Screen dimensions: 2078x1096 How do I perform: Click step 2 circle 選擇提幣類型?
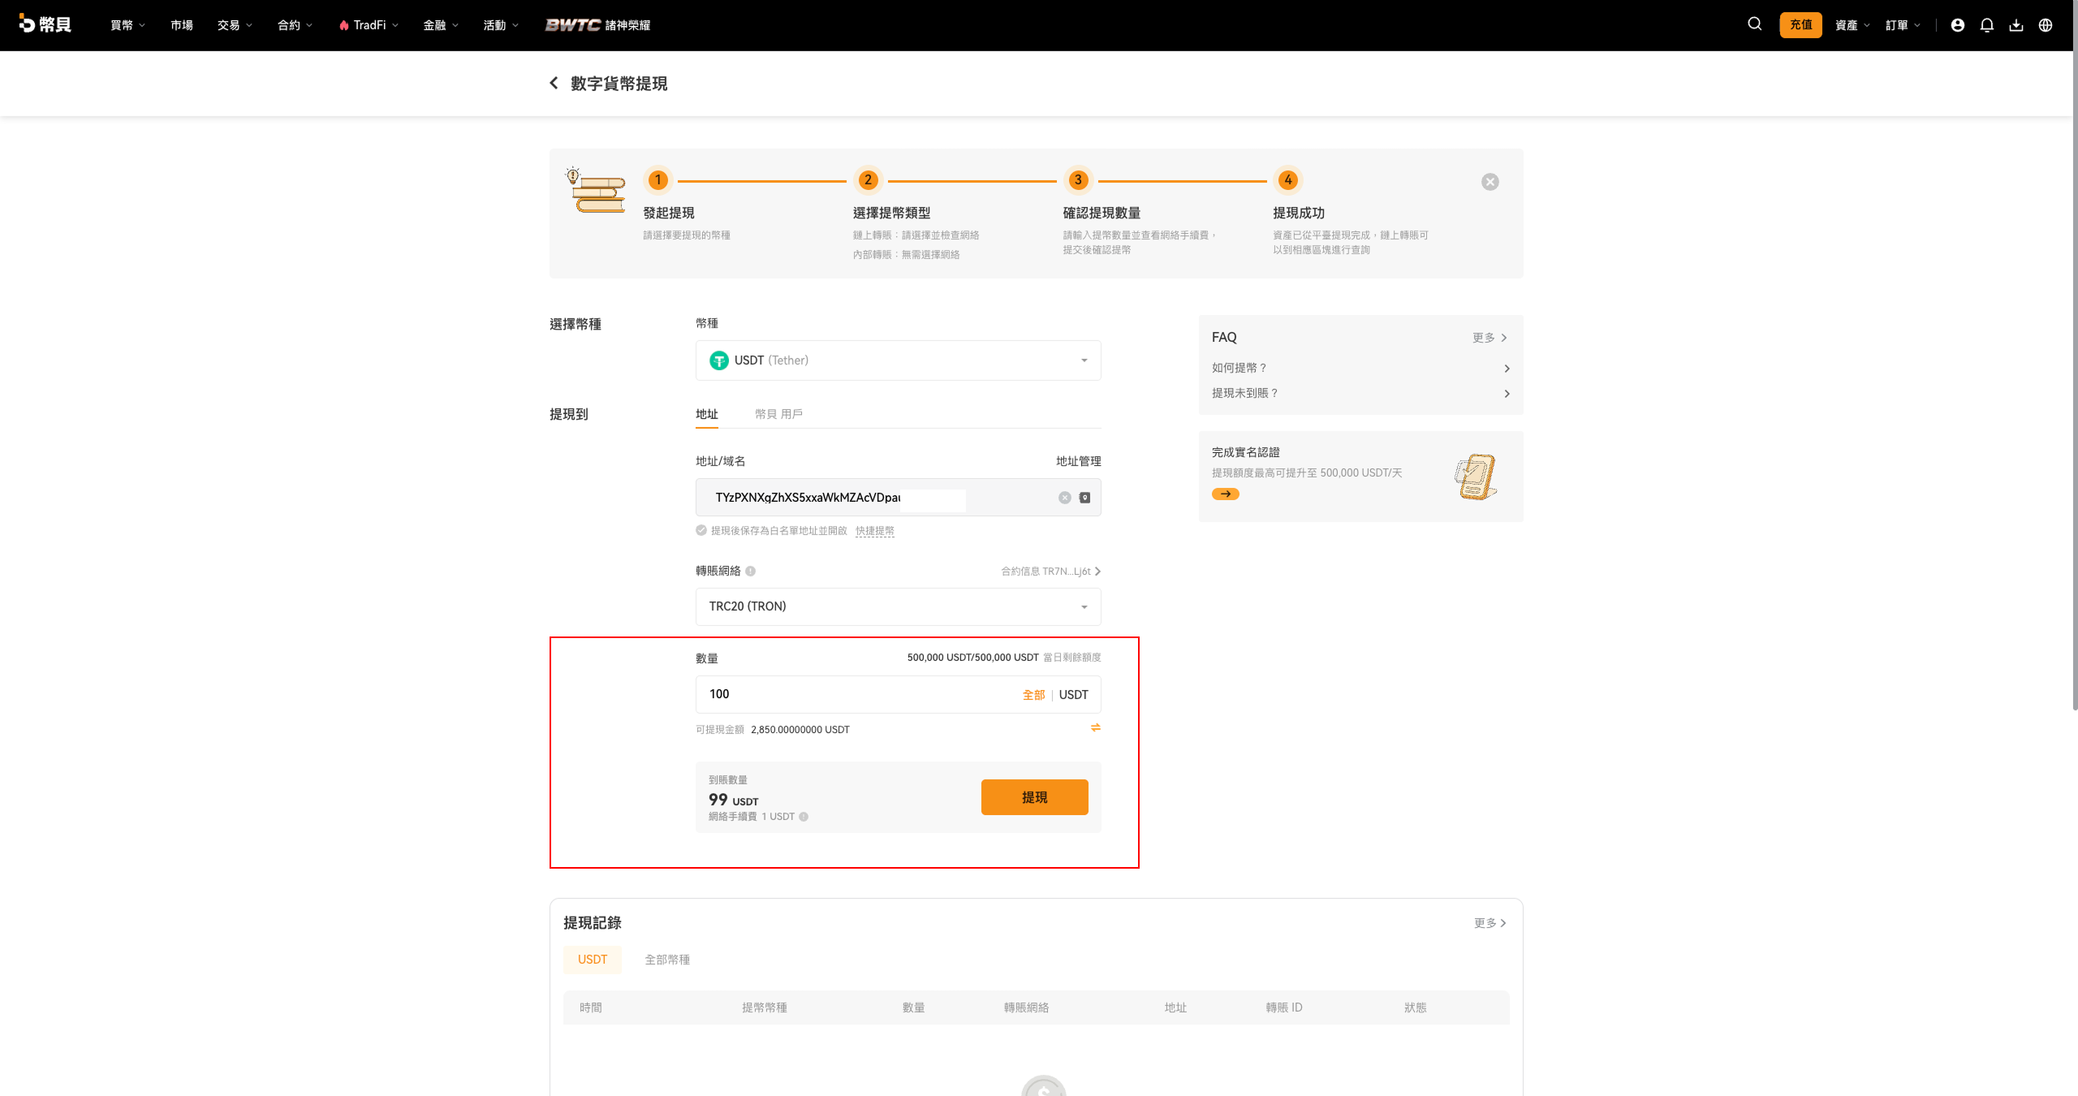point(868,180)
